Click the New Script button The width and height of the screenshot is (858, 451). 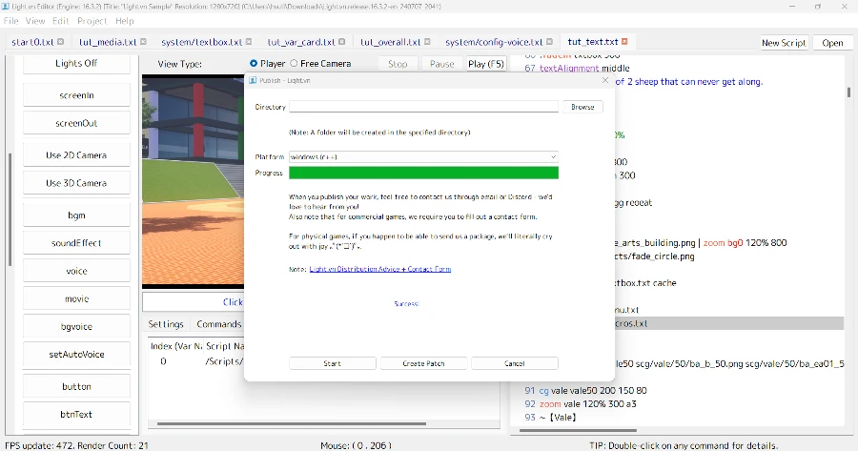[x=784, y=43]
